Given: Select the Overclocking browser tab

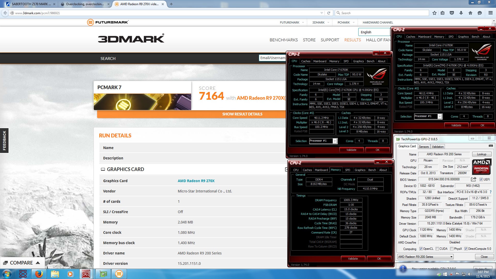Looking at the screenshot, I should click(x=85, y=4).
